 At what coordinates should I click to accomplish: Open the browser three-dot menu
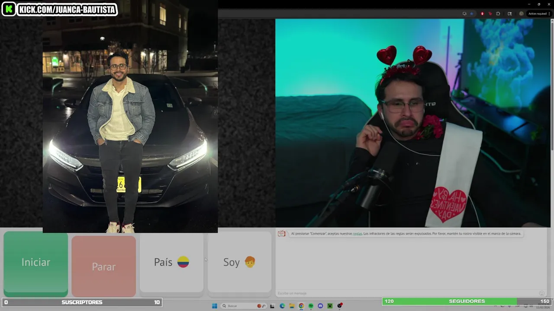click(549, 13)
